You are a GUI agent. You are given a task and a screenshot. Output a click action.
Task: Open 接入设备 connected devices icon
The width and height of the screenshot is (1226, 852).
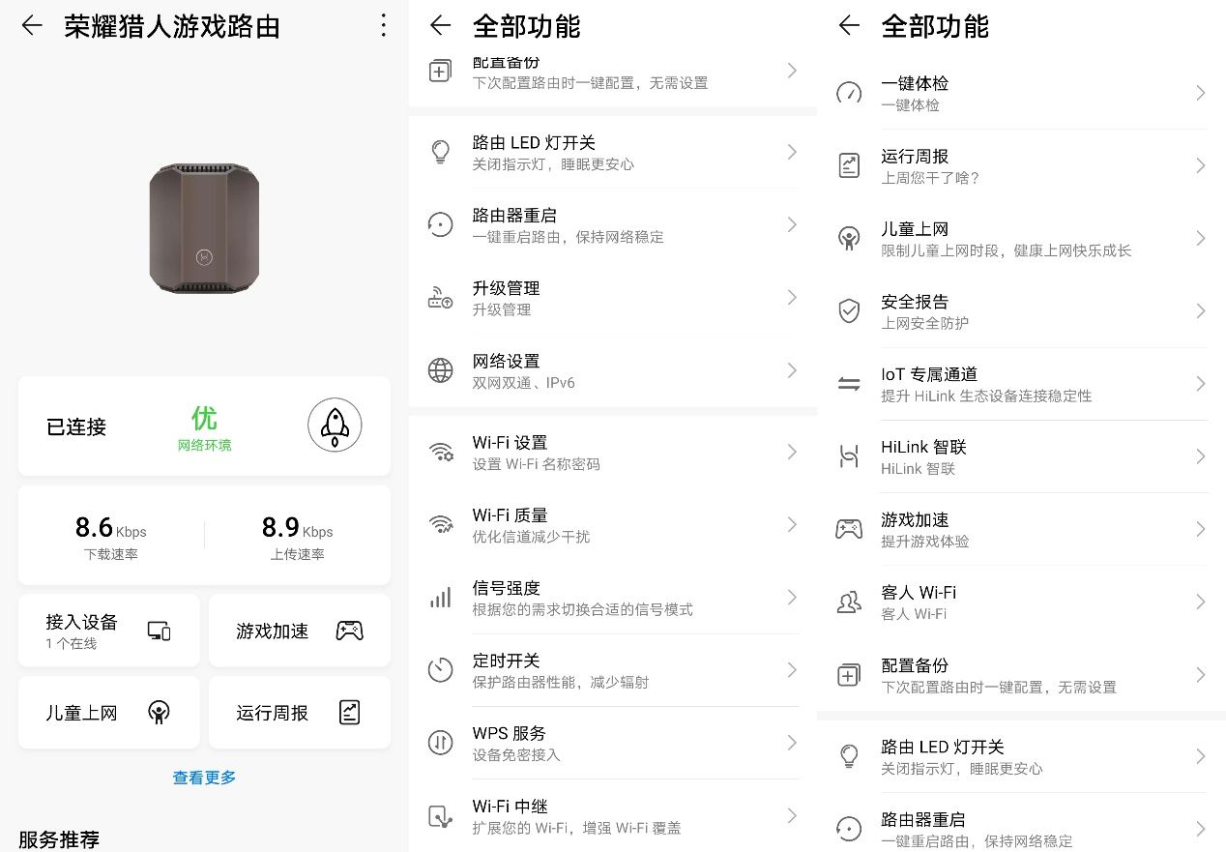[x=160, y=631]
